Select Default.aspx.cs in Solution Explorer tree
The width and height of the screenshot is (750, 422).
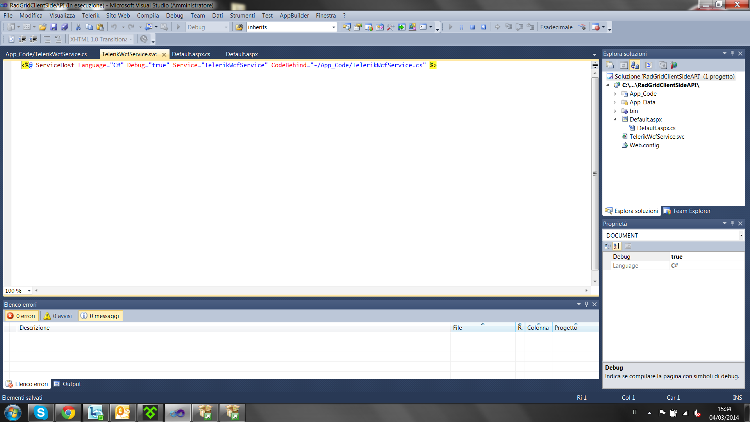pos(656,128)
